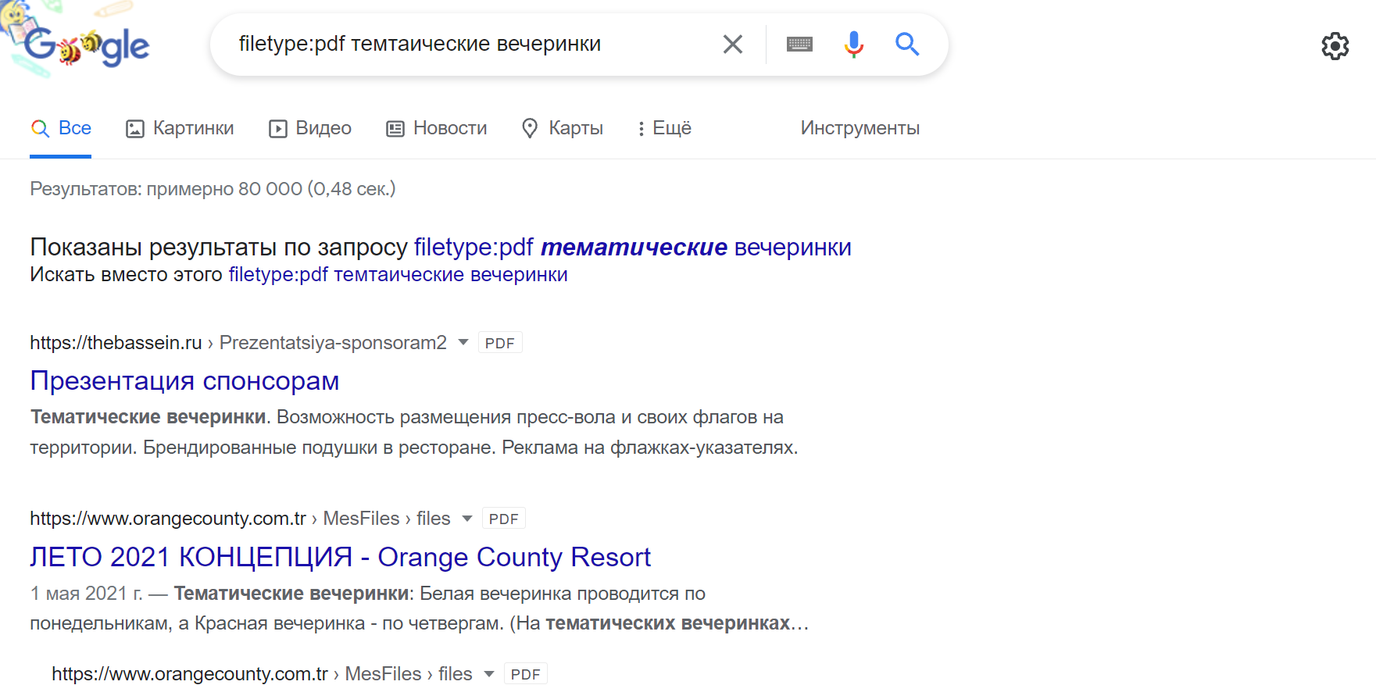Open the ЛЕТО 2021 КОНЦЕПЦИЯ result
The height and width of the screenshot is (685, 1376).
point(340,557)
